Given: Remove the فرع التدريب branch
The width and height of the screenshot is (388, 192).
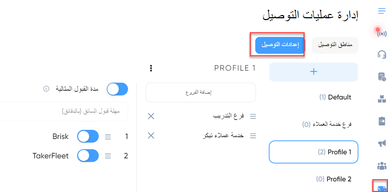Looking at the screenshot, I should coord(151,116).
